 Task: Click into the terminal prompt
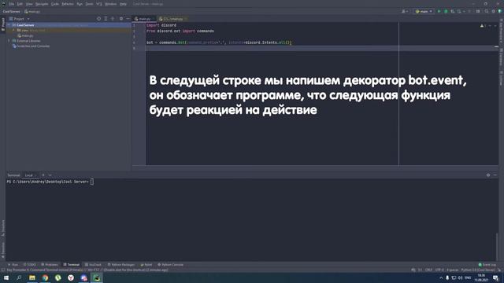coord(92,182)
